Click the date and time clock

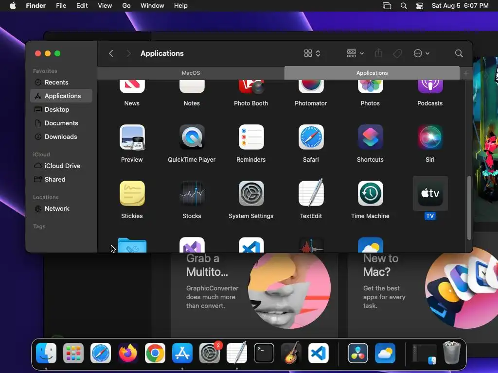[460, 6]
